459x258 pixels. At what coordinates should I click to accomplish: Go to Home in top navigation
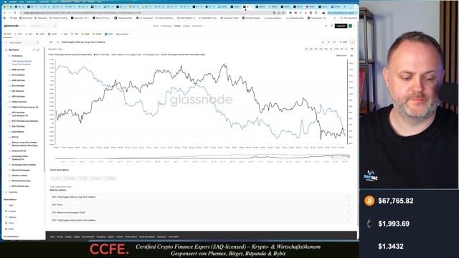(x=156, y=26)
